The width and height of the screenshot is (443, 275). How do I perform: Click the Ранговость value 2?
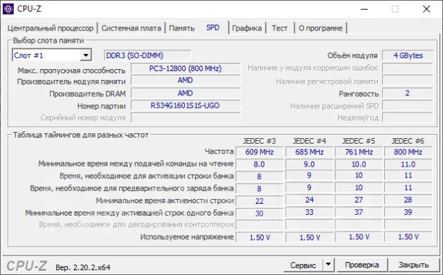click(x=408, y=93)
